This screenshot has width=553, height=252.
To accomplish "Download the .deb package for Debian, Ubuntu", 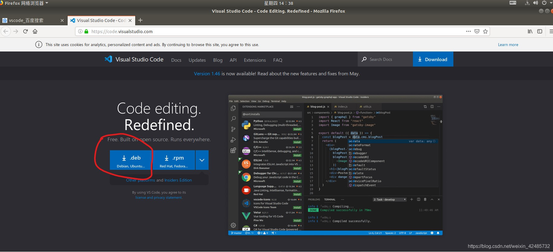I will (131, 160).
